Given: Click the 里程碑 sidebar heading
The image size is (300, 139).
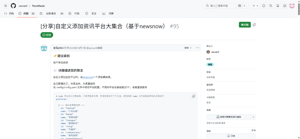Looking at the screenshot, I should pyautogui.click(x=209, y=84).
